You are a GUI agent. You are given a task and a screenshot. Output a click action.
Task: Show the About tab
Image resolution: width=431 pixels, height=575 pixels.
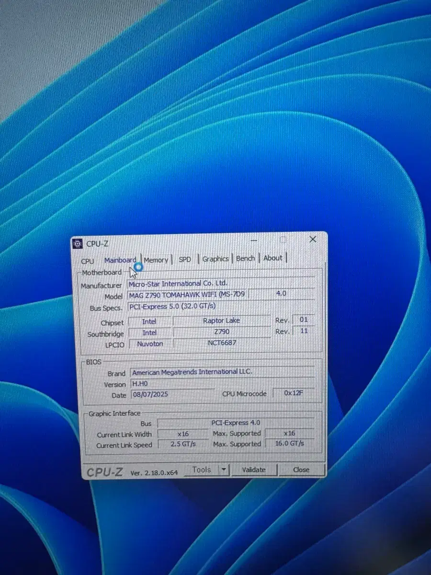click(273, 258)
